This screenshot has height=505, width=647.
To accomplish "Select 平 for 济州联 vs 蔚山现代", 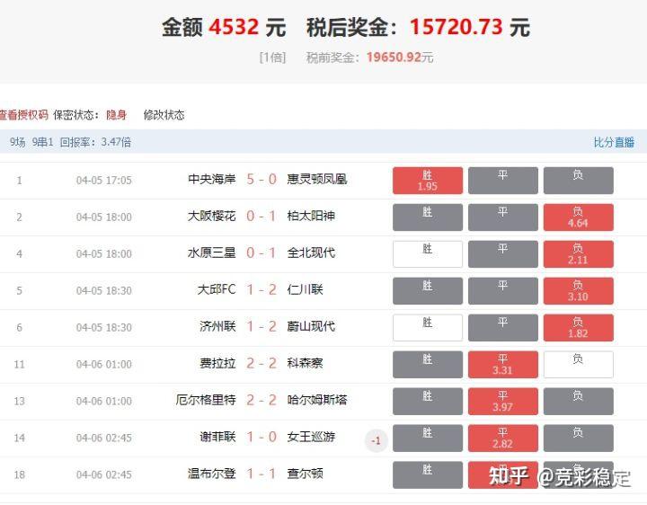I will tap(503, 328).
